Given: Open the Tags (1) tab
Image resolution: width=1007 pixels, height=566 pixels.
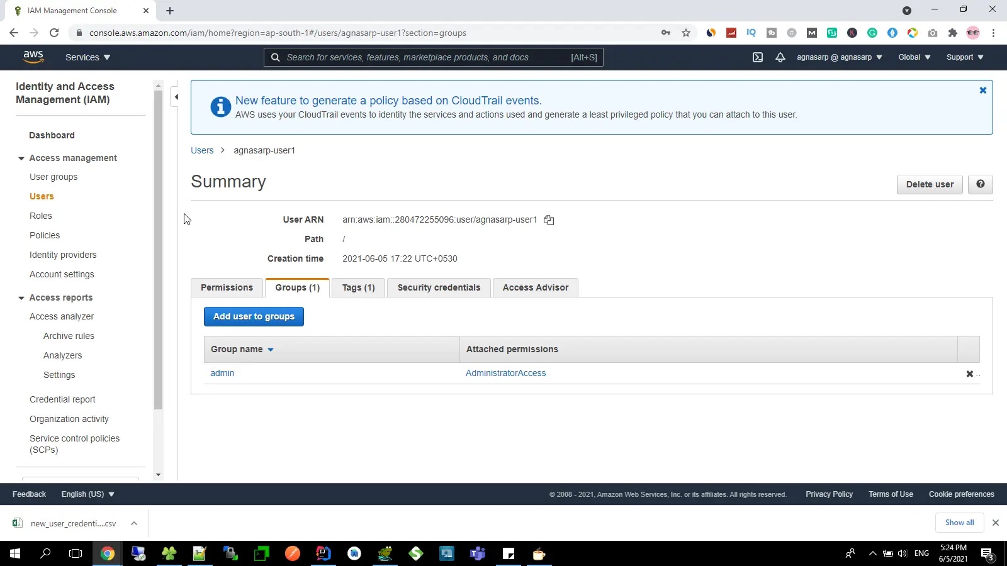Looking at the screenshot, I should pos(359,287).
